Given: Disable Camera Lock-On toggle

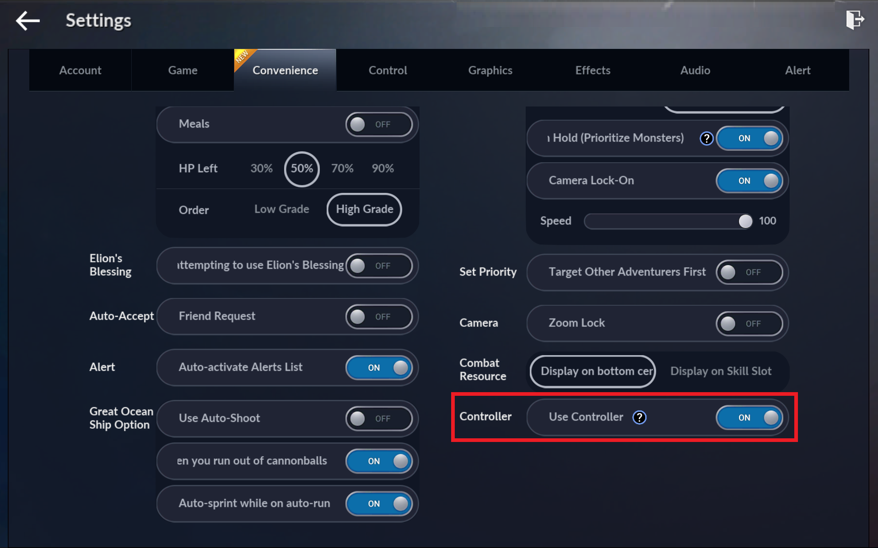Looking at the screenshot, I should point(749,181).
